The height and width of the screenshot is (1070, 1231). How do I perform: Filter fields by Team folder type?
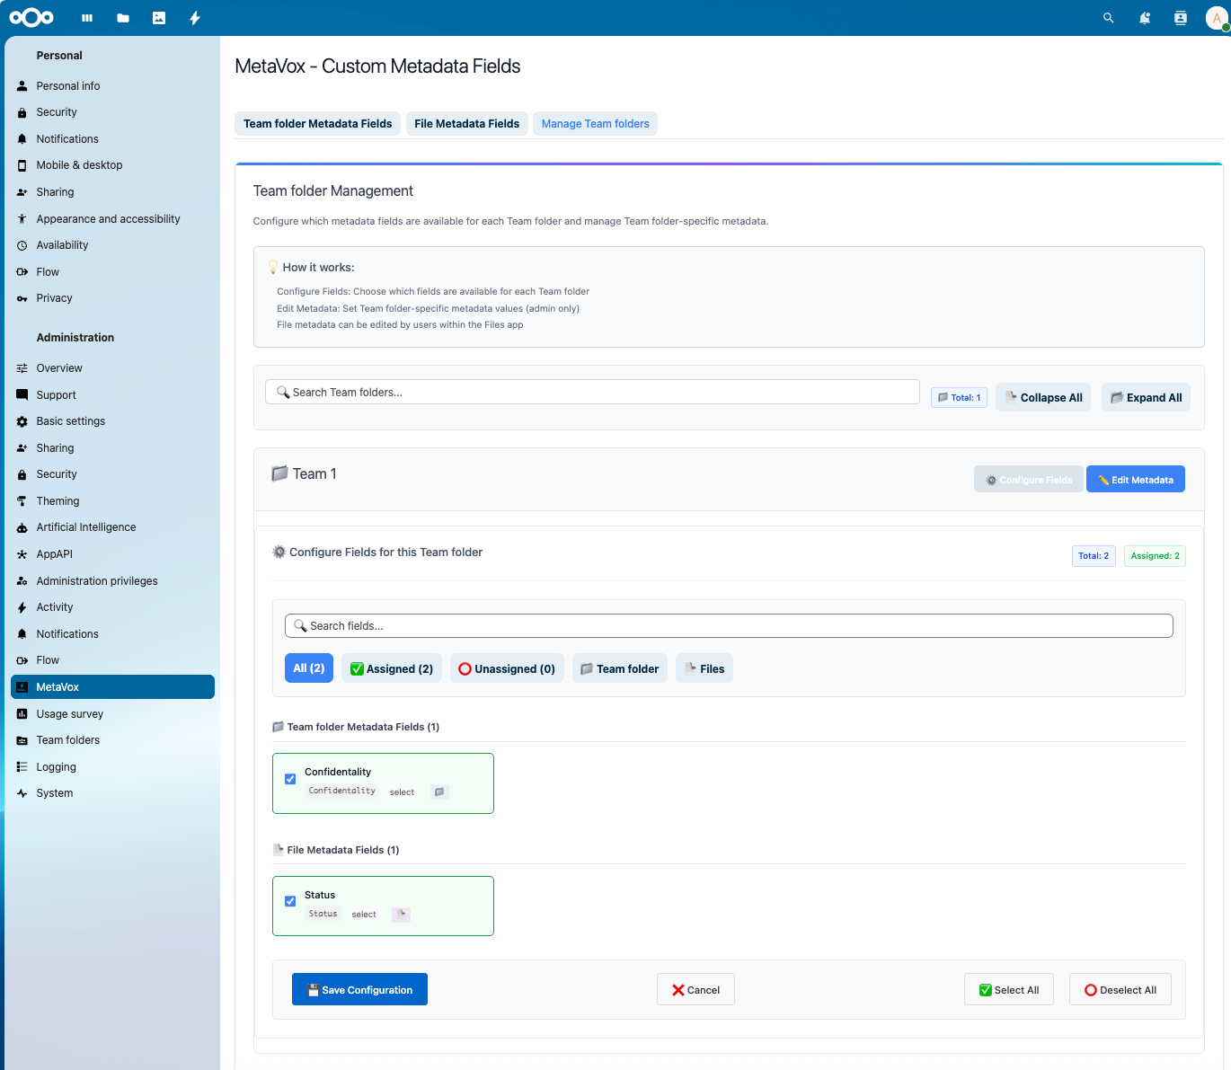tap(619, 668)
